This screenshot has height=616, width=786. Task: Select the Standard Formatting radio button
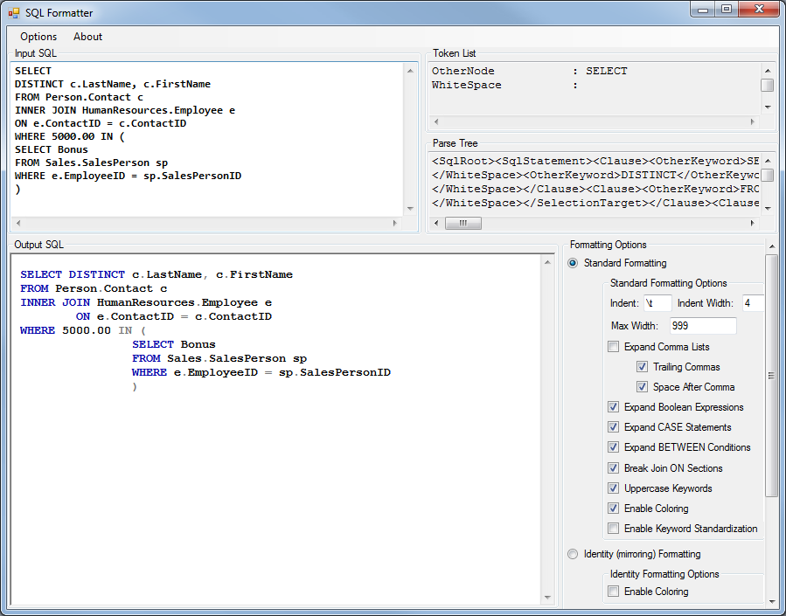click(573, 263)
